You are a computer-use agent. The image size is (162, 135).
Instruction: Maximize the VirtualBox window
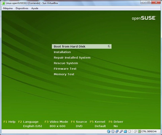coord(148,3)
